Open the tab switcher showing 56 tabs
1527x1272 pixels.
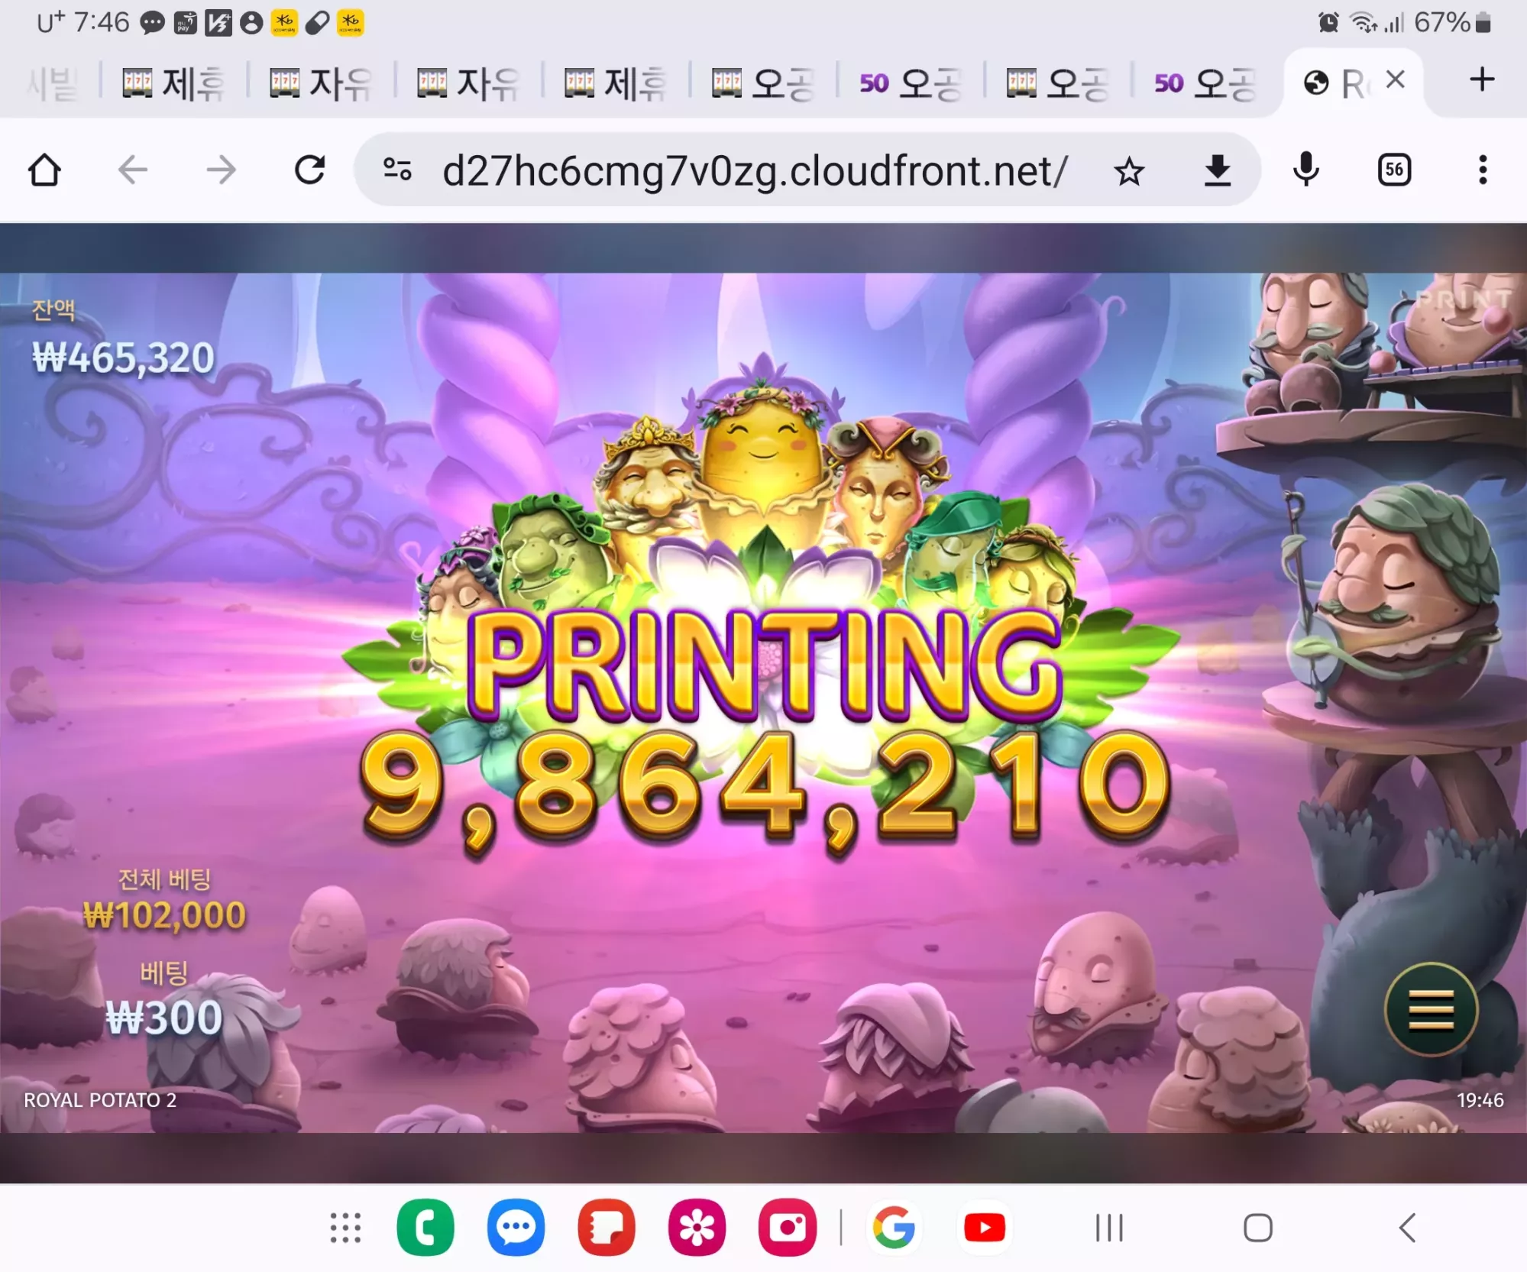pos(1395,170)
